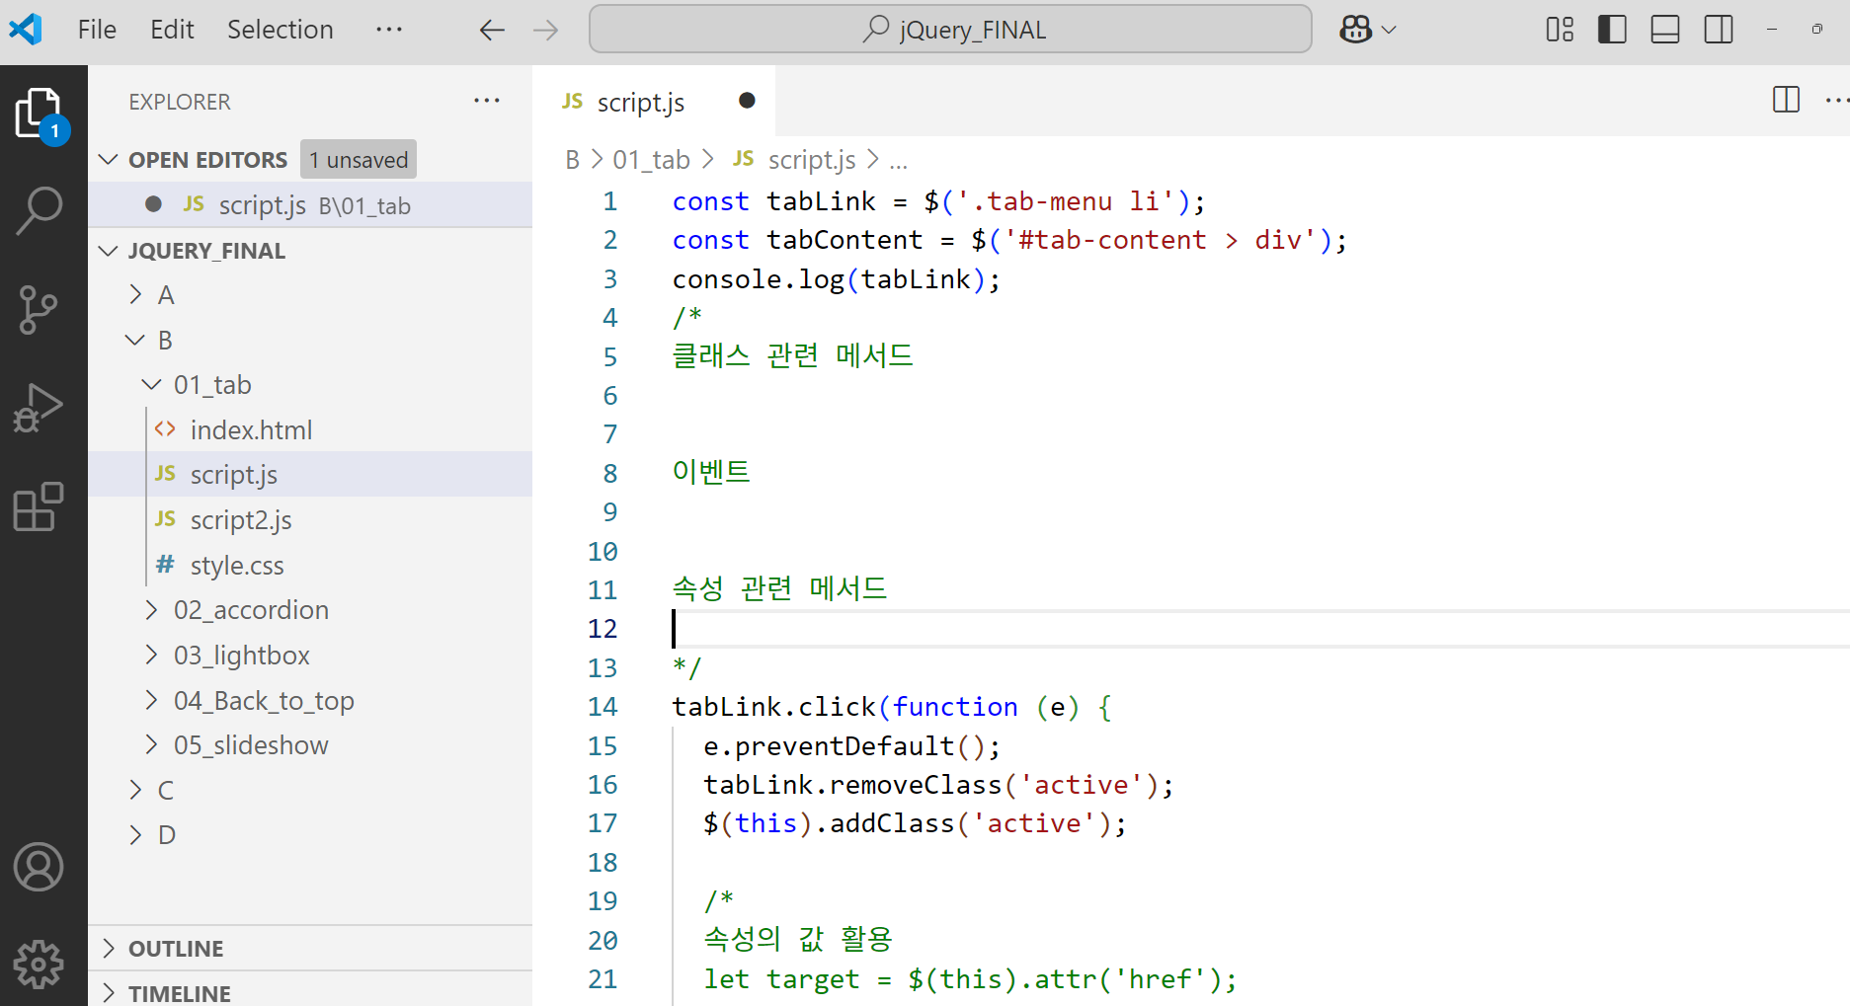Image resolution: width=1850 pixels, height=1006 pixels.
Task: Toggle the Secondary Side Bar visibility
Action: [x=1718, y=29]
